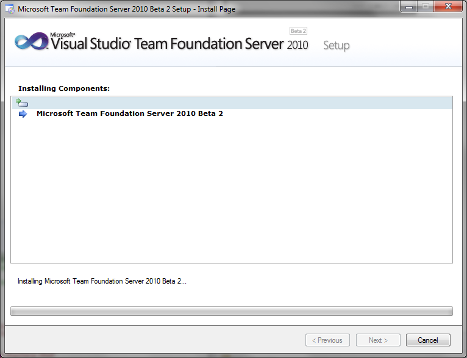The height and width of the screenshot is (358, 467).
Task: Click 'Installing Microsoft Team Foundation Server 2010 Beta 2...' status
Action: 102,281
